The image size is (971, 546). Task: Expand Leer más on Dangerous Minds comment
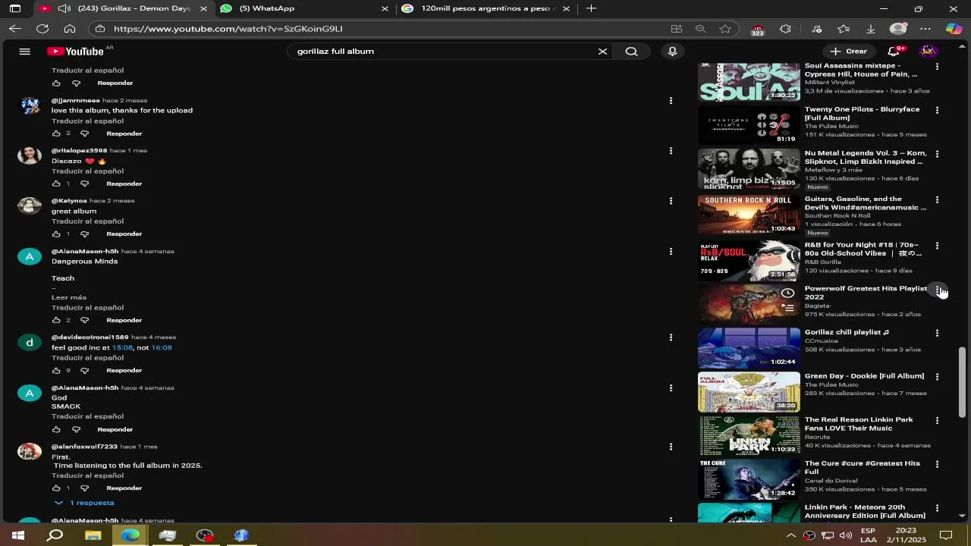(x=69, y=297)
